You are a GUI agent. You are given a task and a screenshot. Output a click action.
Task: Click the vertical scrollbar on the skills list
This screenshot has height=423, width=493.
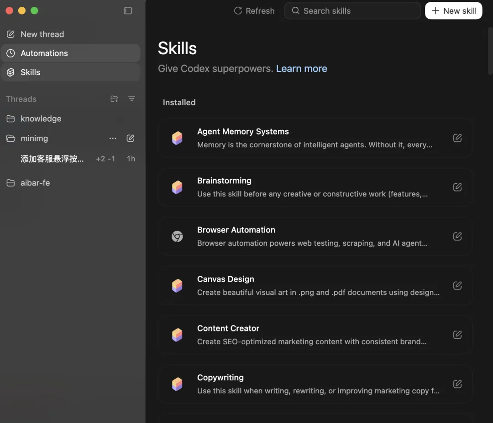pyautogui.click(x=490, y=50)
